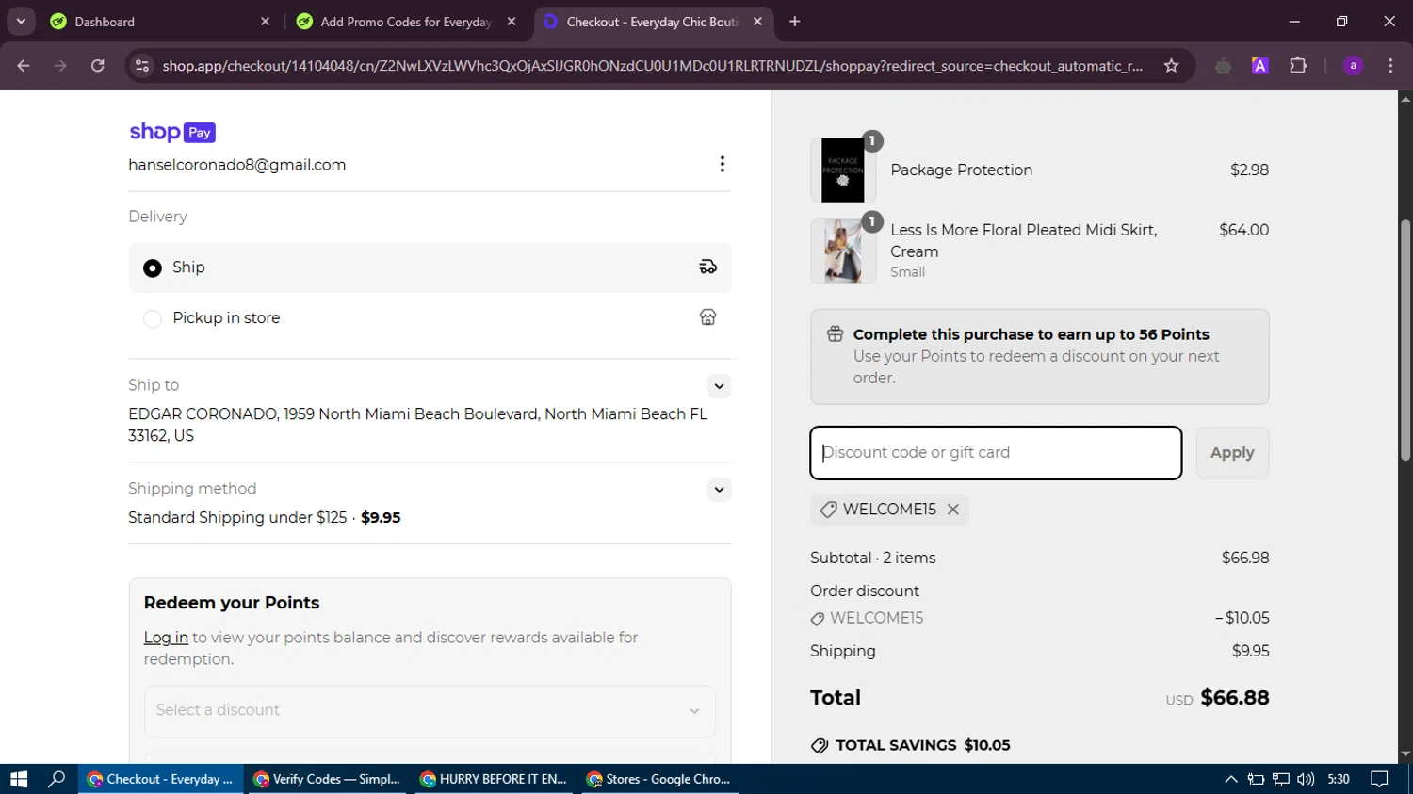Screen dimensions: 1413x794
Task: Click the Subtotal · 2 items label
Action: [873, 559]
